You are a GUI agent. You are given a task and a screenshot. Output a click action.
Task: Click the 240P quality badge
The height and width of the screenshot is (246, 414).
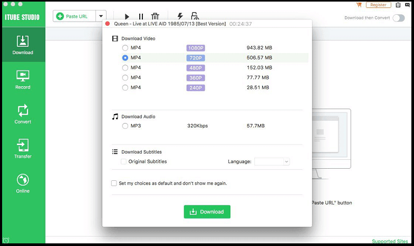196,88
